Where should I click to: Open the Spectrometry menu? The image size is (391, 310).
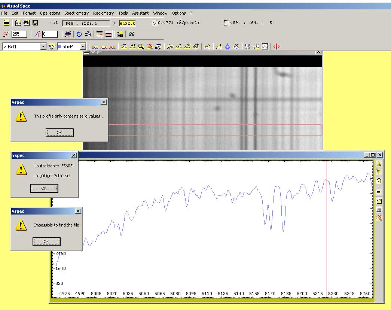pyautogui.click(x=76, y=13)
